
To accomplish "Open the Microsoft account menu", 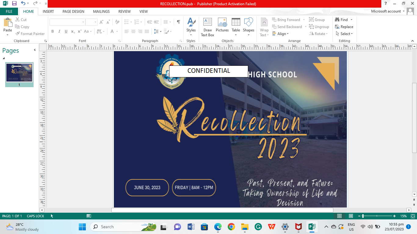I will tap(388, 11).
